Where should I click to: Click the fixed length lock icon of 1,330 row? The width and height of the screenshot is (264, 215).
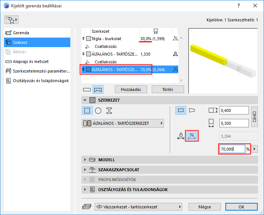175,54
